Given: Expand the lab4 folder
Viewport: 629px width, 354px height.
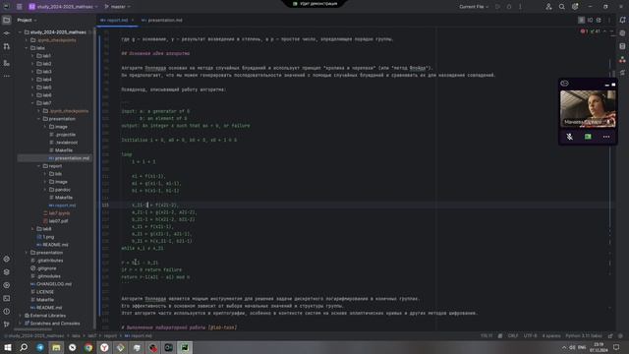Looking at the screenshot, I should click(32, 80).
